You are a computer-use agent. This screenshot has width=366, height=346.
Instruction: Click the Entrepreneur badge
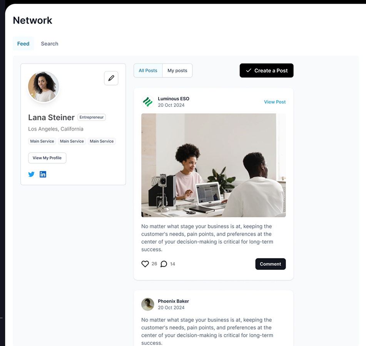coord(92,117)
